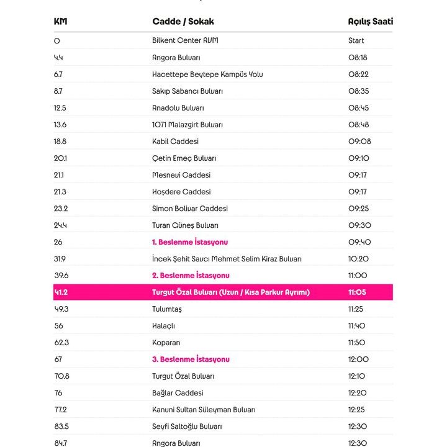Select the Kanuni Sultan Süleyman Bulvarı row
This screenshot has width=447, height=447.
(x=223, y=410)
